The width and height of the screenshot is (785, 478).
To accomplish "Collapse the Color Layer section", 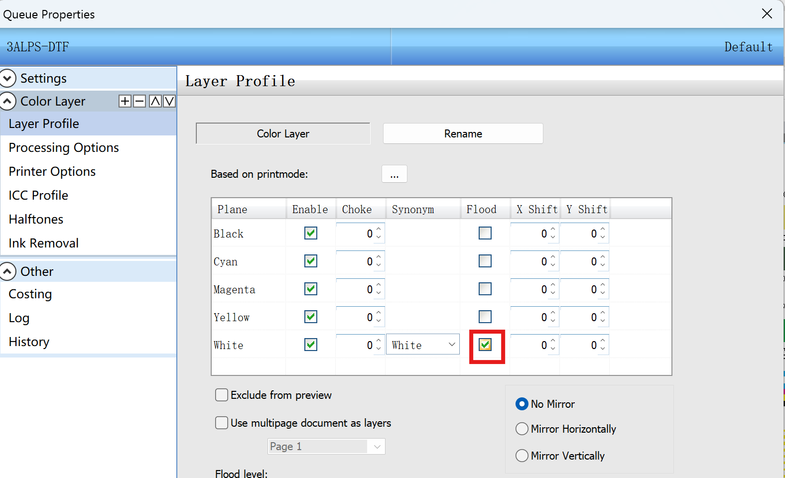I will [7, 101].
